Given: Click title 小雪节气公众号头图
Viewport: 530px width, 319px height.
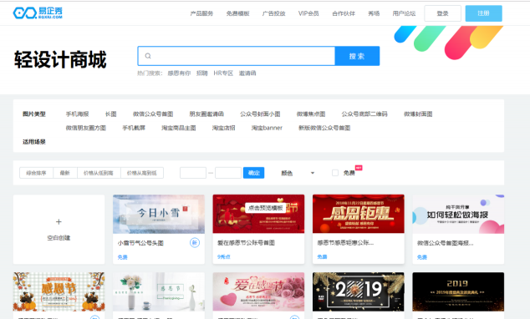Looking at the screenshot, I should 140,243.
